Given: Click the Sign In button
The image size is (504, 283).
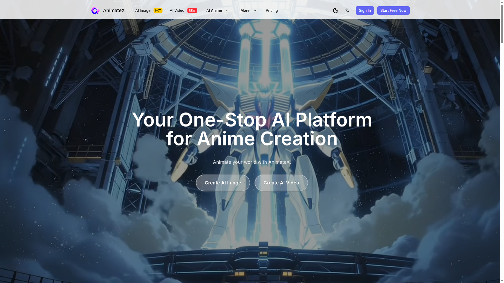Looking at the screenshot, I should (x=365, y=10).
